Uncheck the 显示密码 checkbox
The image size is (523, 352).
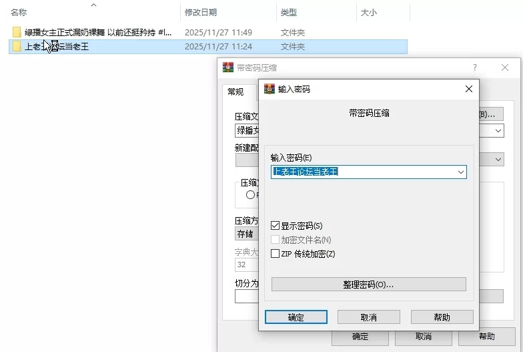276,226
